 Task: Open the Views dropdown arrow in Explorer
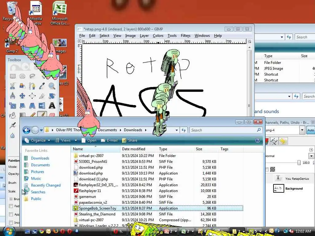click(x=76, y=140)
